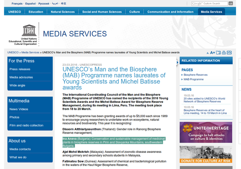Open Film and radio collection
The height and width of the screenshot is (169, 241).
pyautogui.click(x=26, y=125)
